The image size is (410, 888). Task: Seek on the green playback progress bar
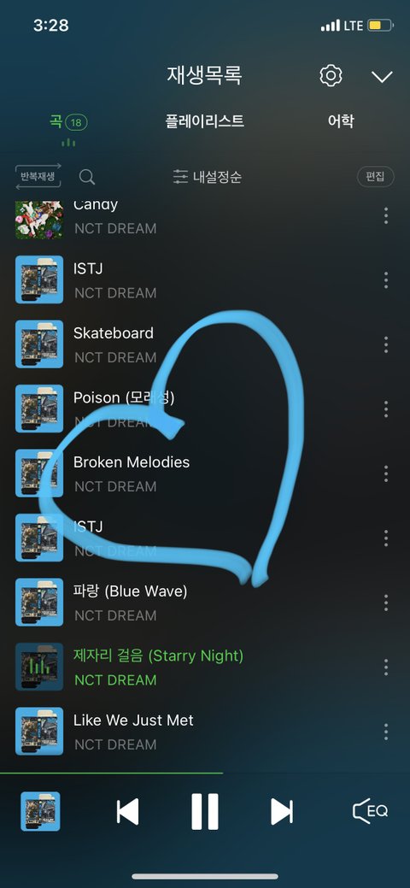[112, 773]
